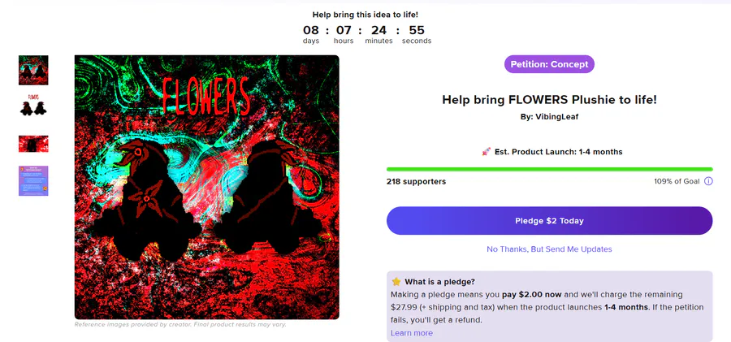The image size is (731, 342).
Task: Click the star icon beside What is a pledge
Action: tap(396, 281)
